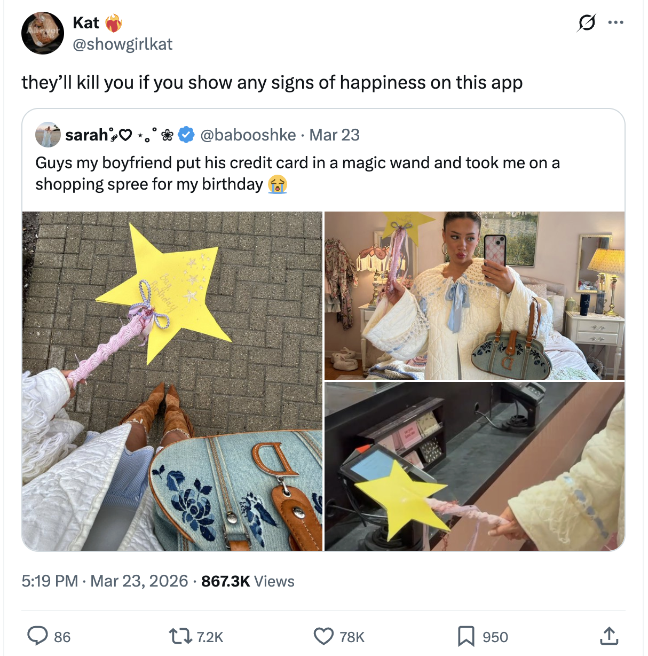Click the Grok actions icon near the top
This screenshot has width=648, height=656.
point(586,22)
